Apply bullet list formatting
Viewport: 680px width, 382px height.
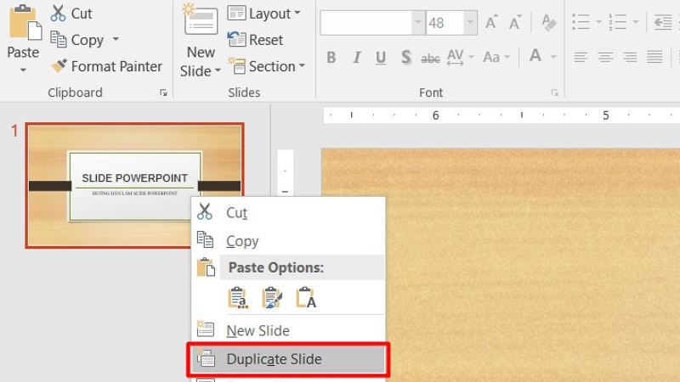[581, 22]
